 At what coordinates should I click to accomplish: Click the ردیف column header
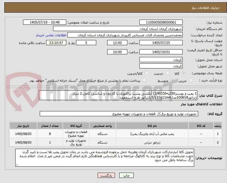click(x=217, y=126)
